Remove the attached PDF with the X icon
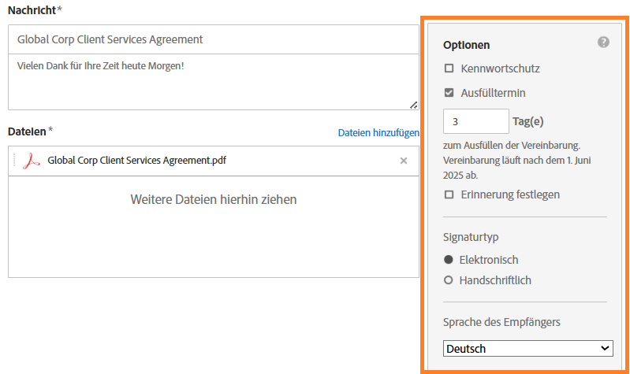The image size is (630, 374). [x=404, y=161]
